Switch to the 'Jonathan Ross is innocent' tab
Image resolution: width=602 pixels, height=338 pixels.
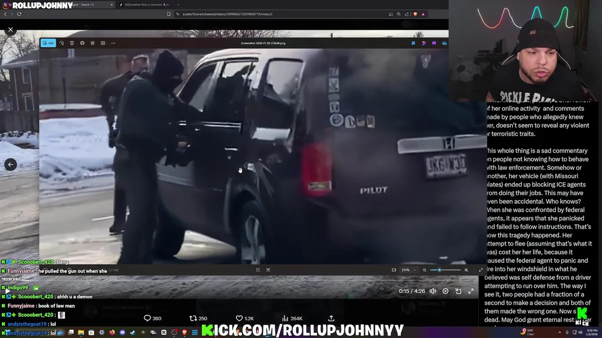146,5
